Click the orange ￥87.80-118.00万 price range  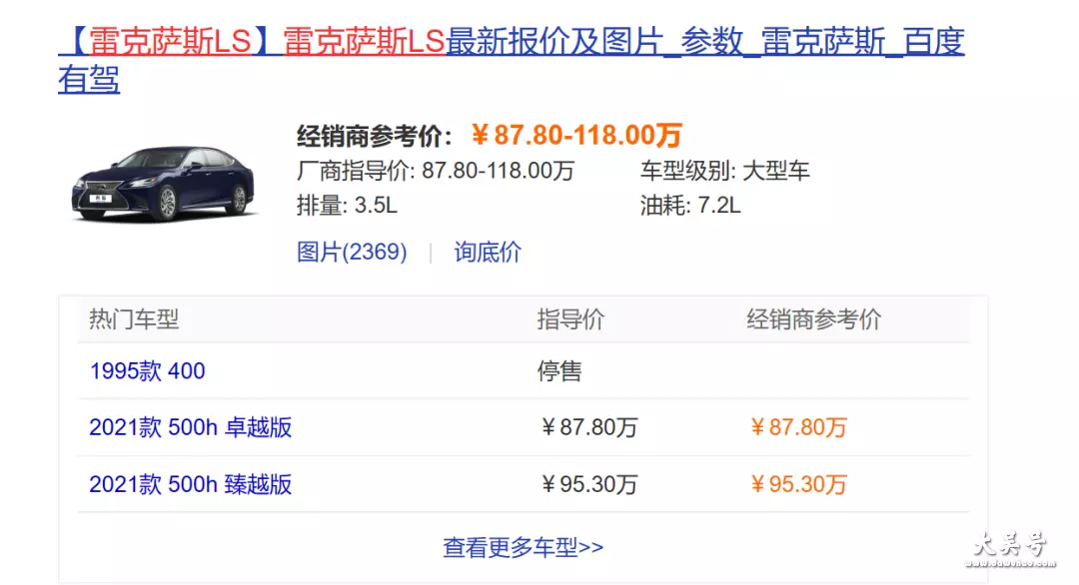575,136
